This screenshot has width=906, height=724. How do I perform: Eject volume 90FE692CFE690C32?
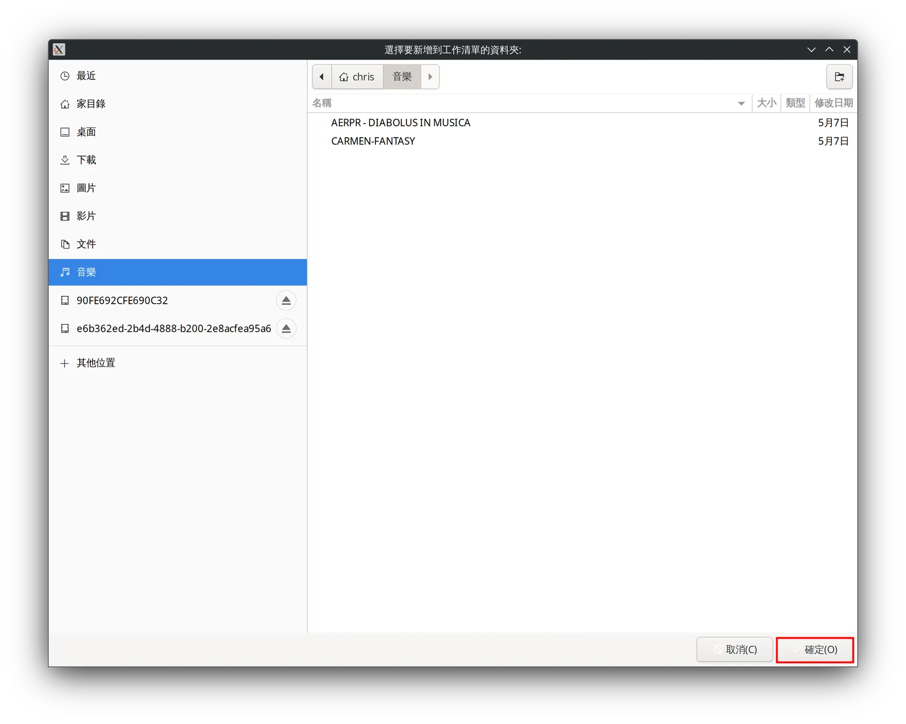click(x=286, y=300)
